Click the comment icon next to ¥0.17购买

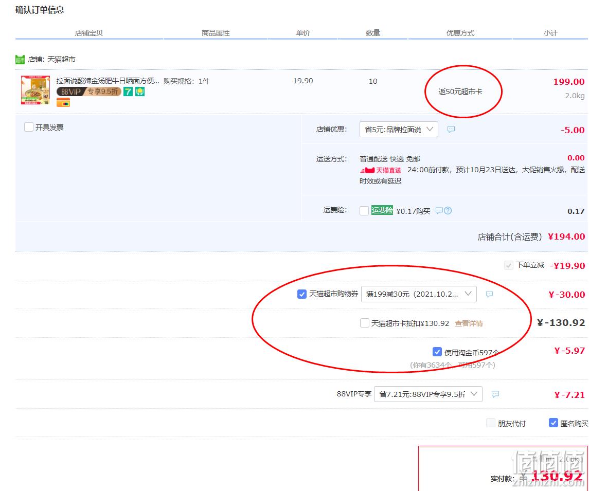(x=439, y=211)
